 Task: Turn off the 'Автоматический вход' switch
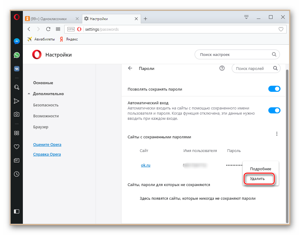[x=274, y=110]
